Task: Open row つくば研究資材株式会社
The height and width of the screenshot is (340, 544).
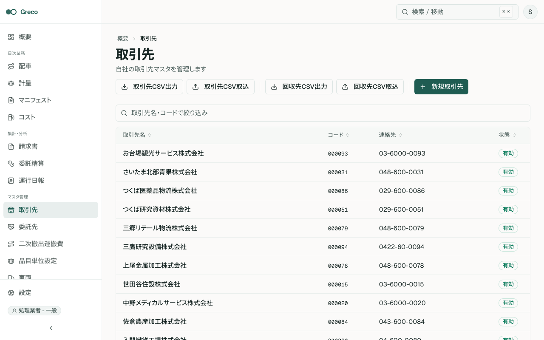Action: pos(323,210)
